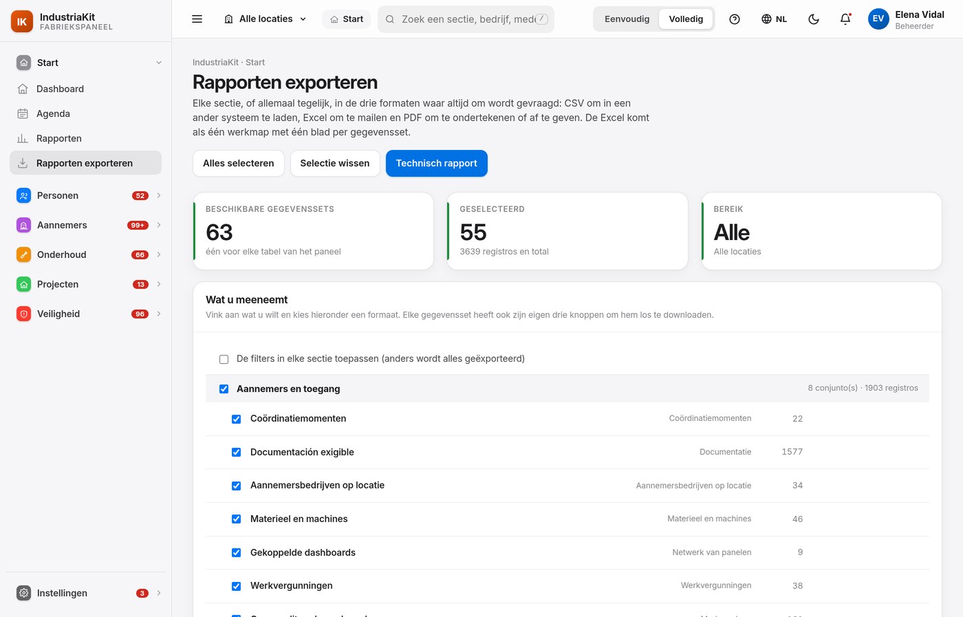
Task: Click the Personen sidebar icon
Action: [x=23, y=195]
